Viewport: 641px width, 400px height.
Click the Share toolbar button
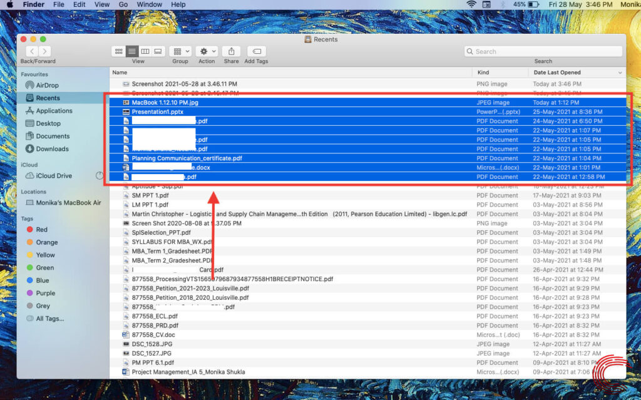click(x=231, y=51)
